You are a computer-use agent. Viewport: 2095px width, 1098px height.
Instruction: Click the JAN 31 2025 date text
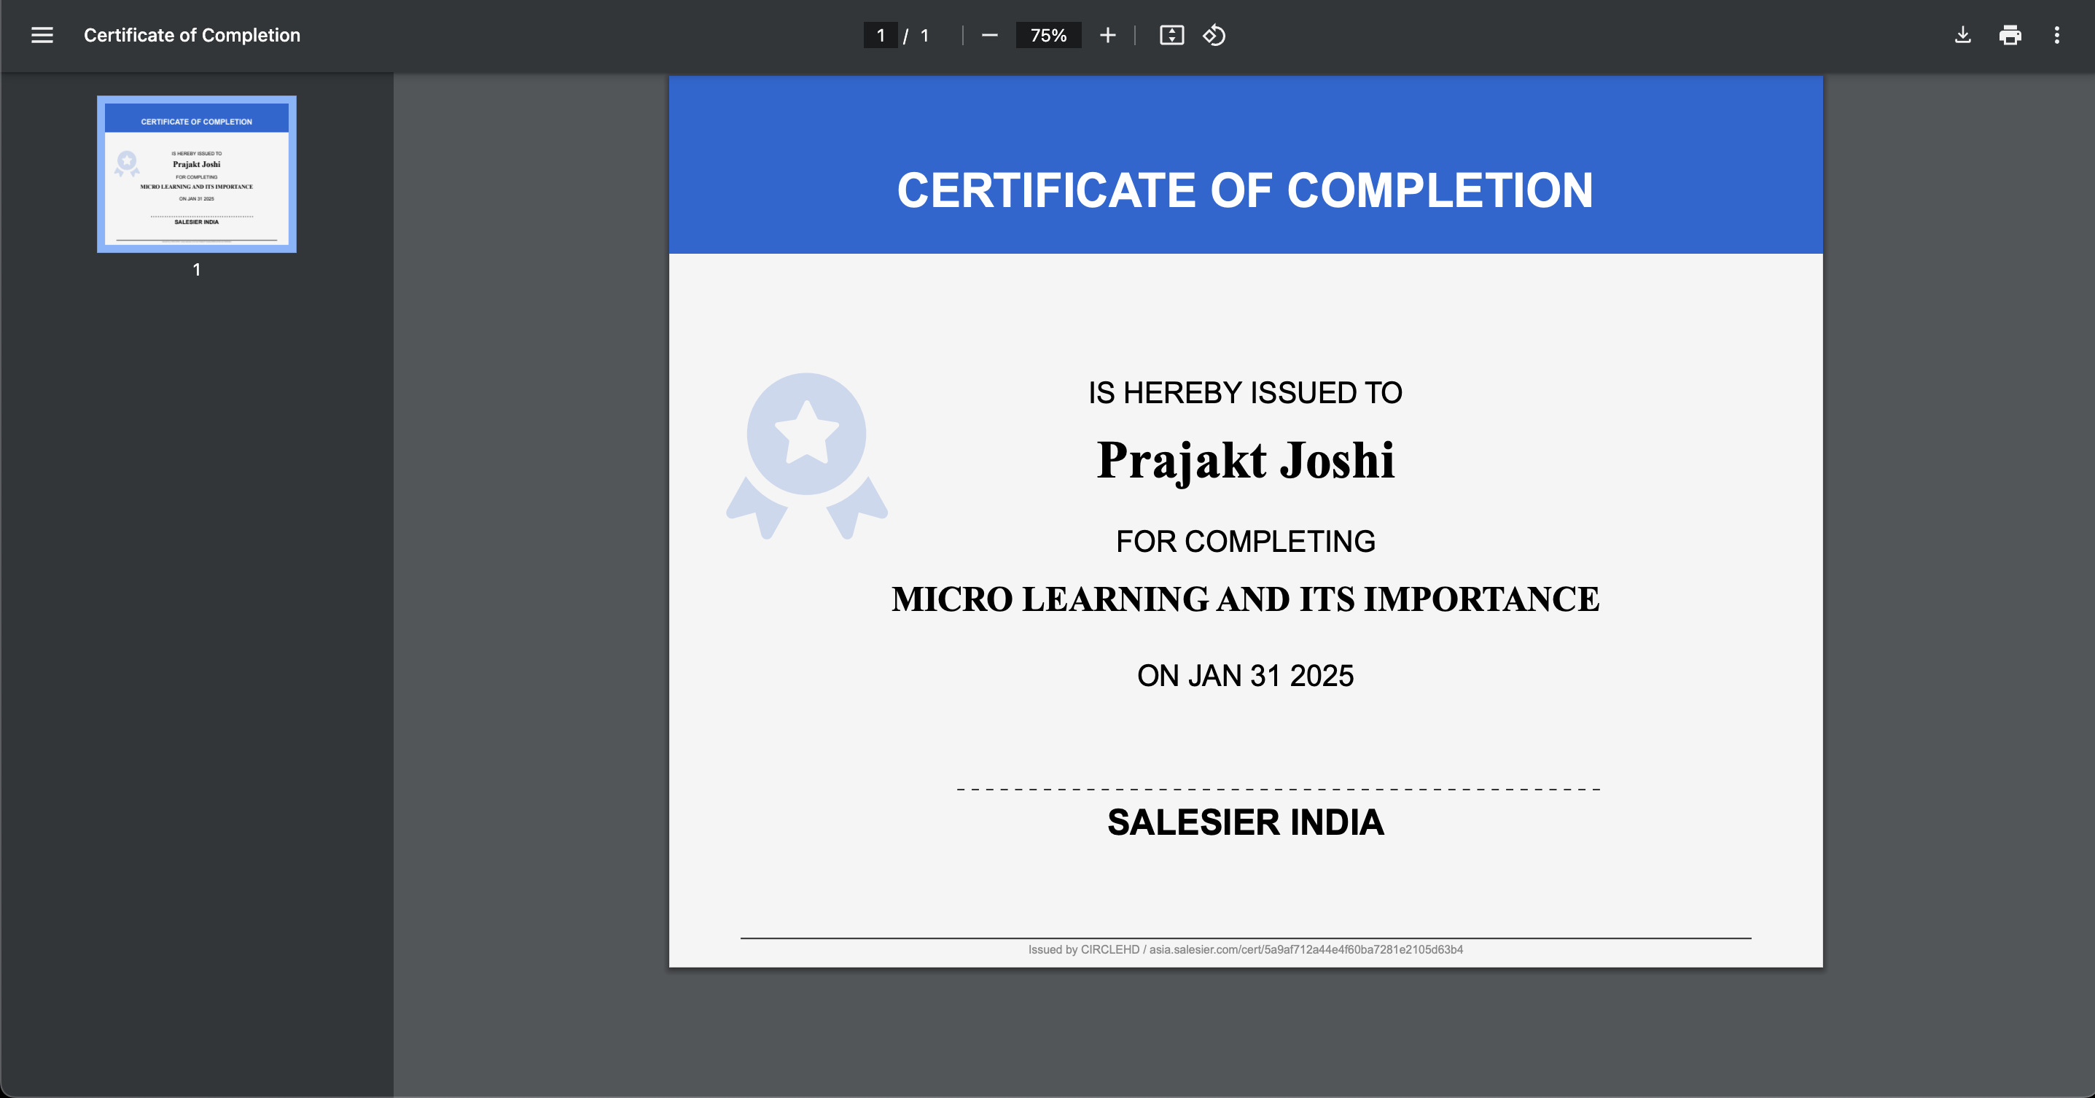(1245, 675)
